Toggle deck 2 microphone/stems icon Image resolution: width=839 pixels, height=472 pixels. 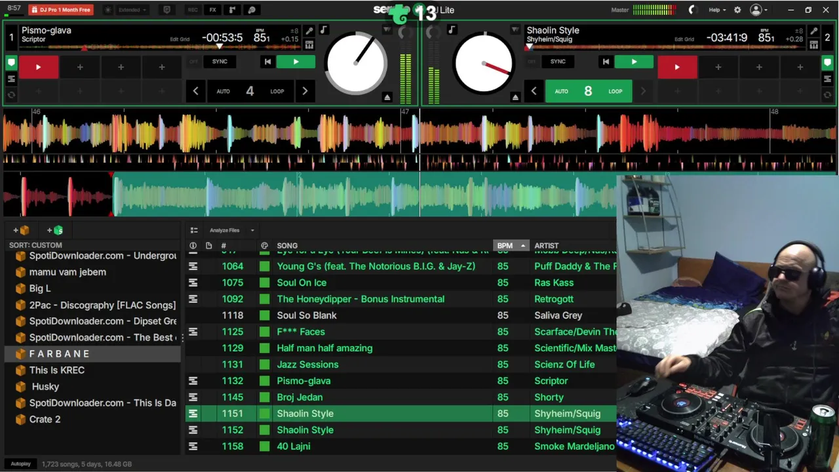[814, 31]
